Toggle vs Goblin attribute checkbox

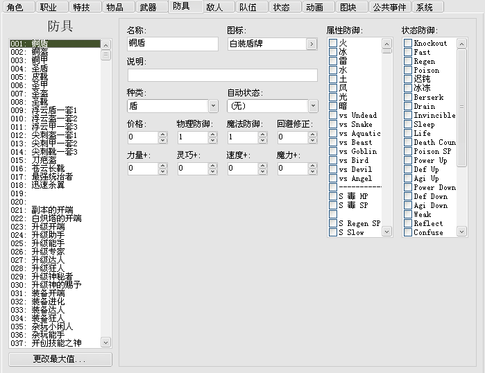pyautogui.click(x=333, y=151)
